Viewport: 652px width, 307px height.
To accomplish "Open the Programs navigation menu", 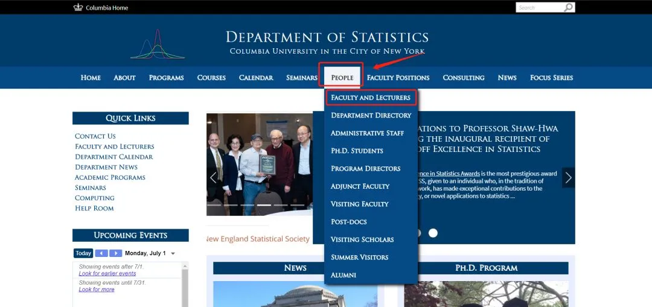I will coord(166,78).
